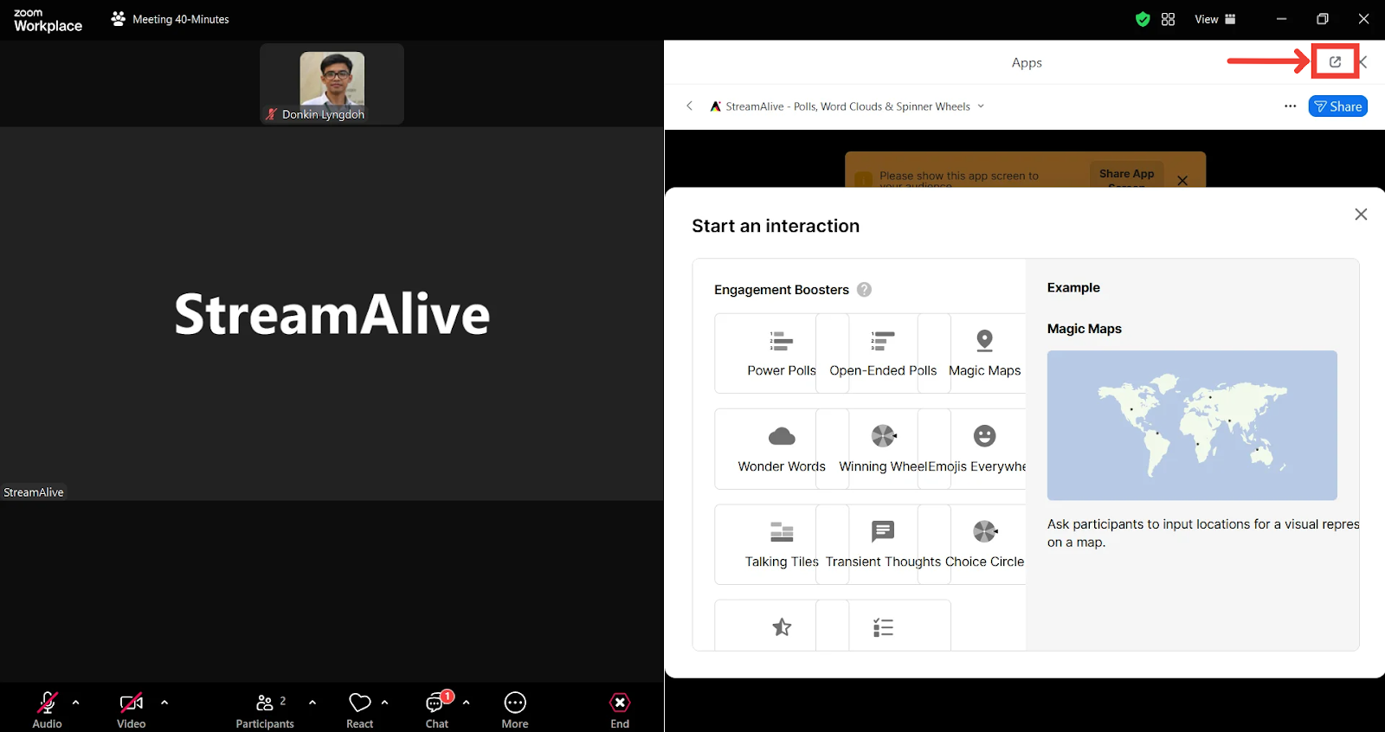Open the More options menu

[515, 710]
